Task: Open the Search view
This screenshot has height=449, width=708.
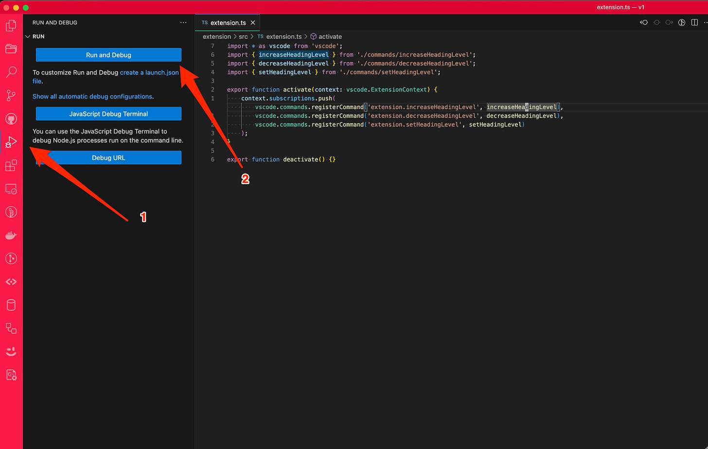Action: click(x=11, y=72)
